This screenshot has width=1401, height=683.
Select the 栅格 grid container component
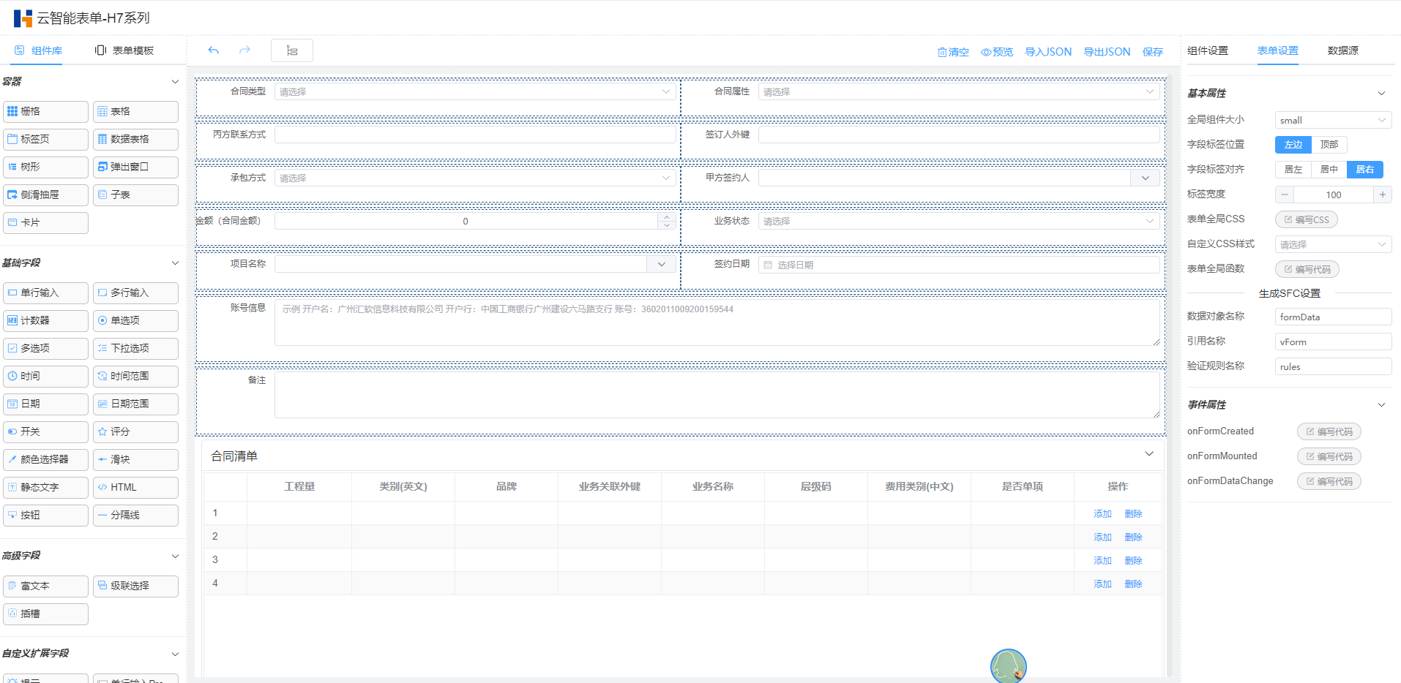[x=45, y=112]
